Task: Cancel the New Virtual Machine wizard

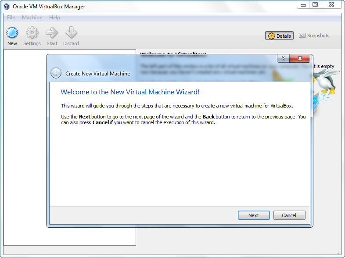Action: [289, 215]
